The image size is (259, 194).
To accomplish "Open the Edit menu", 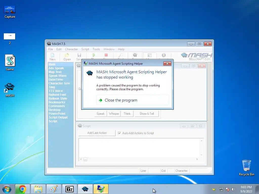I will pyautogui.click(x=59, y=49).
